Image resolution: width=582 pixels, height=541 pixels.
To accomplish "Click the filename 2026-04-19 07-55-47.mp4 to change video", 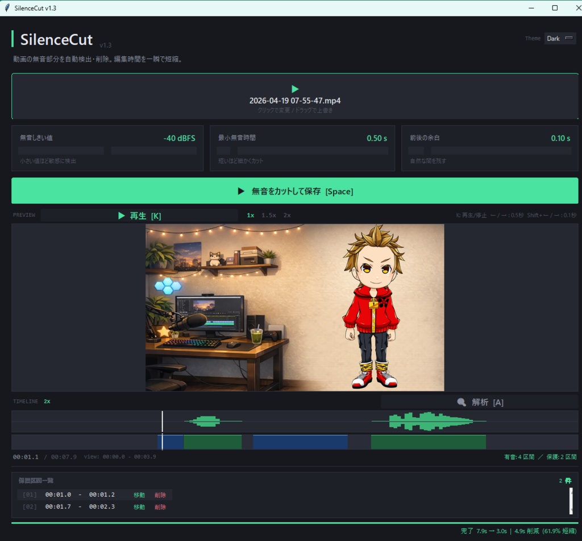I will (294, 100).
